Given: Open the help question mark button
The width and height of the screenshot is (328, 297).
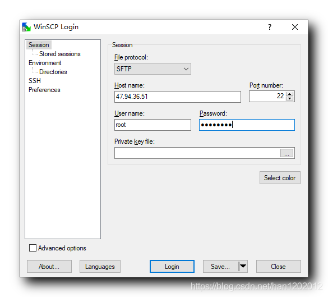Looking at the screenshot, I should (x=270, y=27).
